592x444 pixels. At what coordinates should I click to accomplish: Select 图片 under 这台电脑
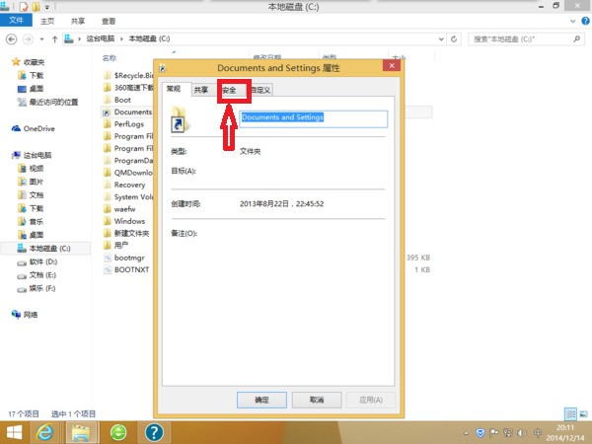point(31,182)
